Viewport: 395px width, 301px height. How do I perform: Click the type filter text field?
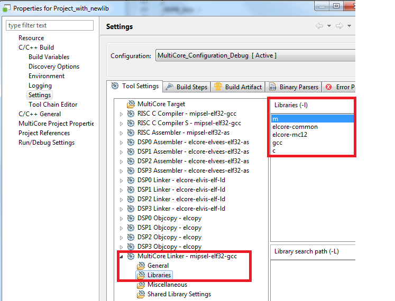point(50,25)
